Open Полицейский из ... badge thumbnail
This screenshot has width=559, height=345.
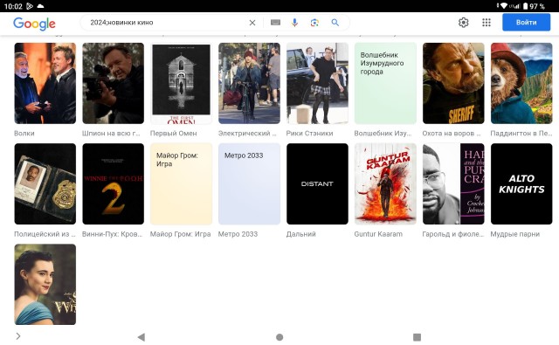tap(45, 184)
